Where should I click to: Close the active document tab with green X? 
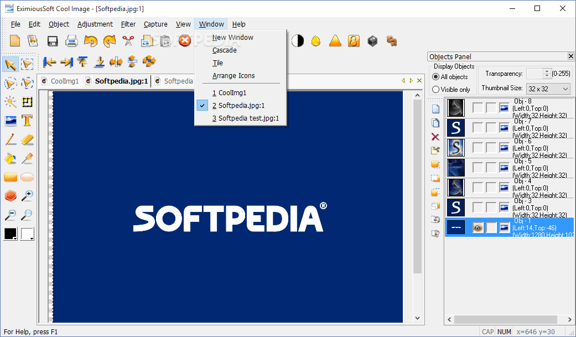click(x=419, y=80)
